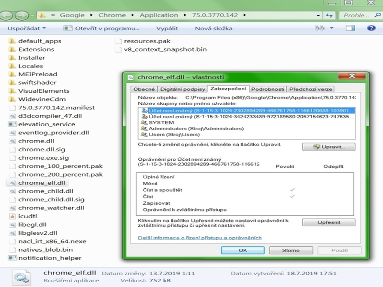Switch to the Obecné tab
Image resolution: width=383 pixels, height=287 pixels.
point(144,89)
